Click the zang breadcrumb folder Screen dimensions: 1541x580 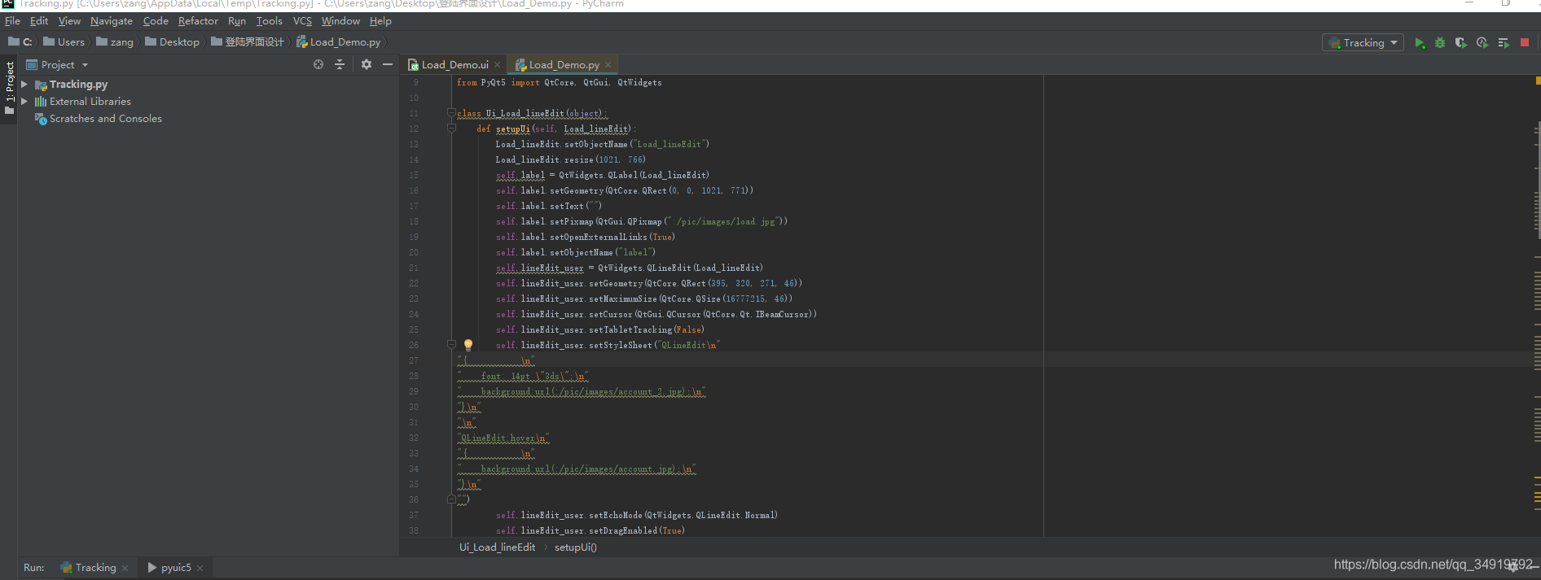115,42
